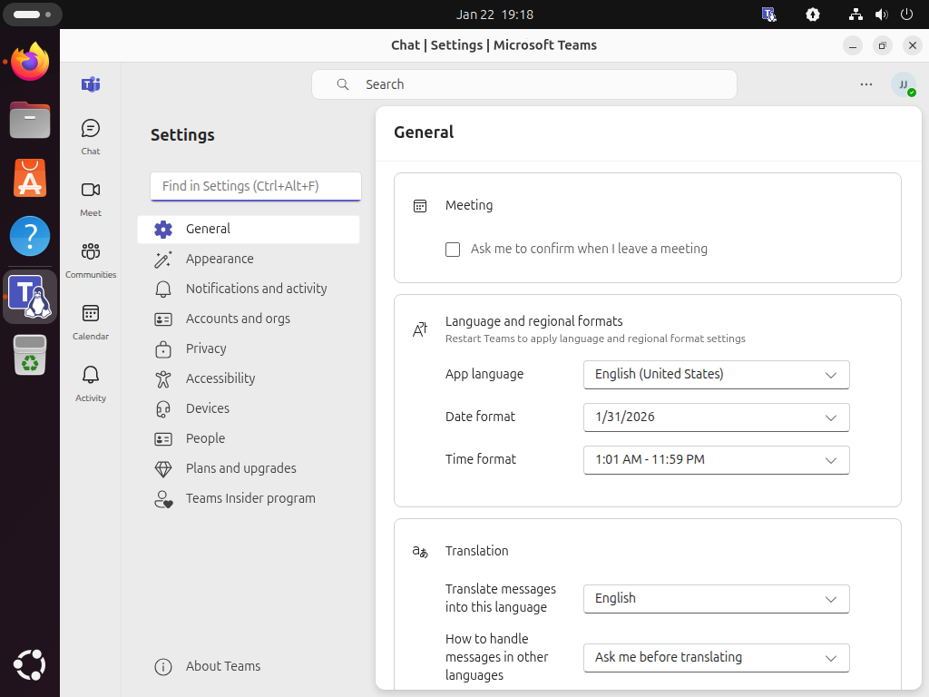Click the Teams logo above the sidebar
The height and width of the screenshot is (697, 929).
pos(91,83)
